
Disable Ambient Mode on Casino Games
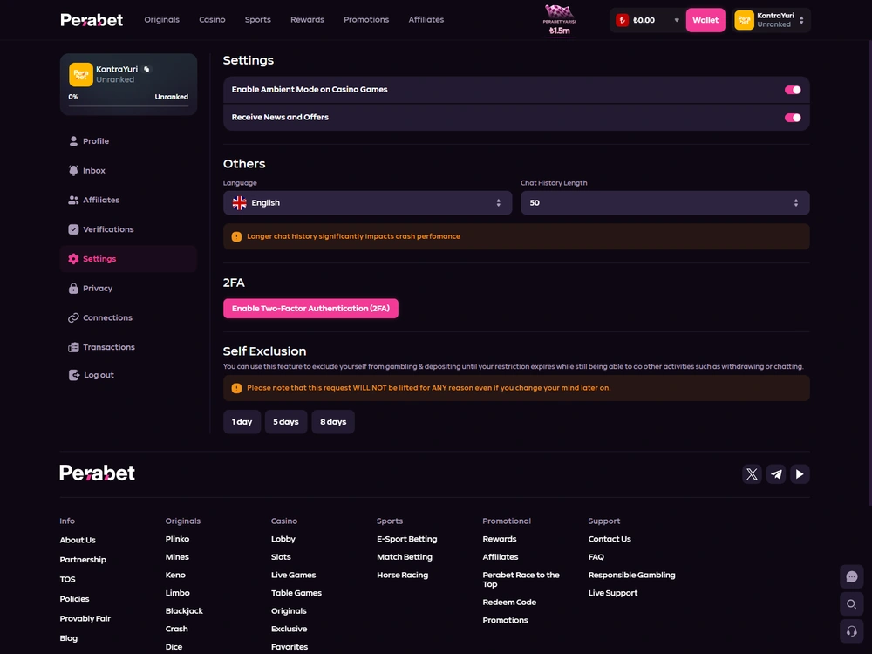[793, 90]
